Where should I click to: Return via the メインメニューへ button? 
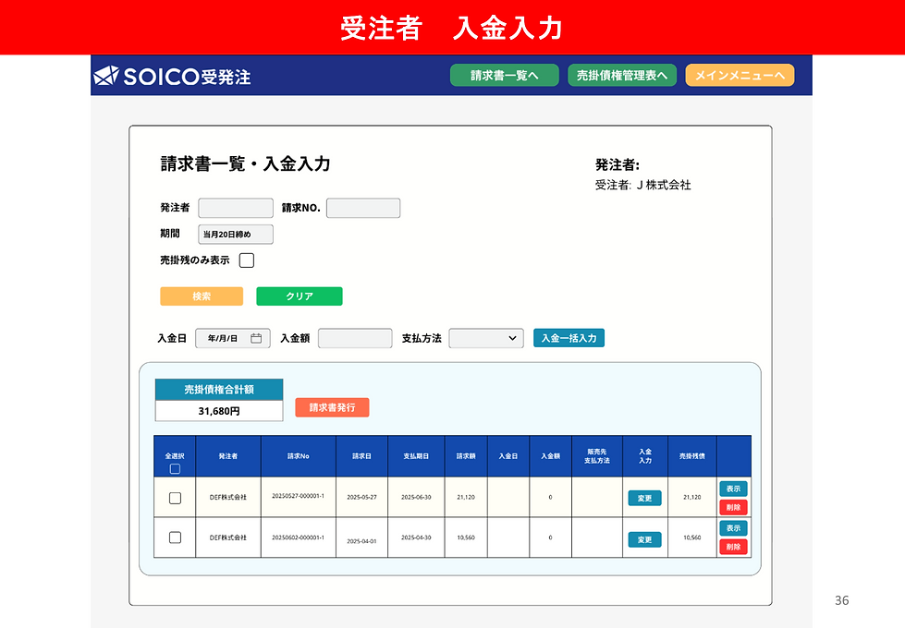click(740, 75)
